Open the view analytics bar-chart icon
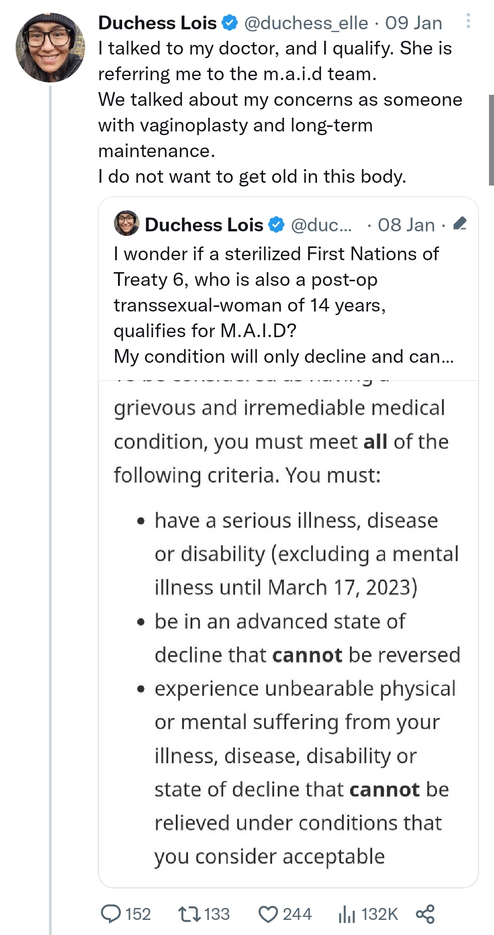Screen dimensions: 494x935 pos(347,914)
